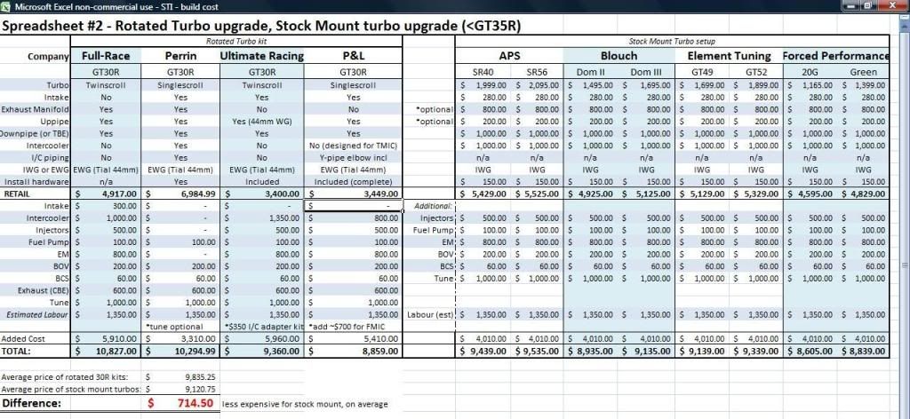
Task: Select the 20G retail total 4,595.00
Action: pos(810,194)
